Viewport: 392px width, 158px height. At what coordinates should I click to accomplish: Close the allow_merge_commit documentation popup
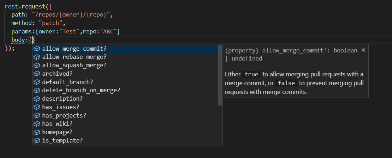(x=363, y=50)
